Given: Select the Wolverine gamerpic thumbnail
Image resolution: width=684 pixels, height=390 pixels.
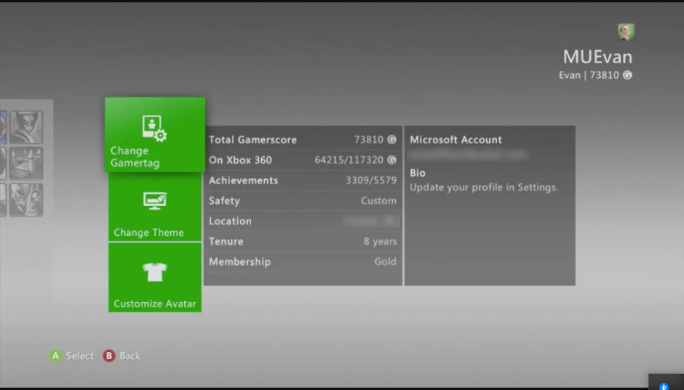Looking at the screenshot, I should [x=26, y=127].
